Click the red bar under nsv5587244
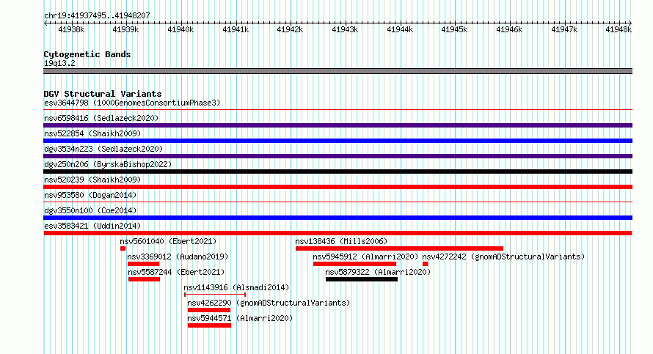 point(144,279)
